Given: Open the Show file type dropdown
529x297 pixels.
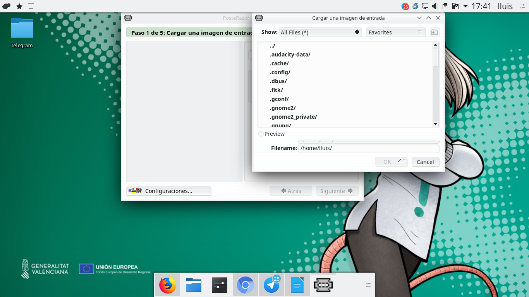Looking at the screenshot, I should coord(320,32).
